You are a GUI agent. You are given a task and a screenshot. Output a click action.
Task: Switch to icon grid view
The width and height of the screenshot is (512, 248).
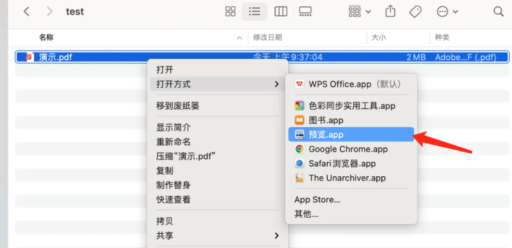[230, 12]
